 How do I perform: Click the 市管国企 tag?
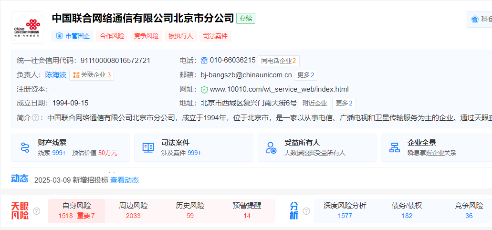pos(73,36)
